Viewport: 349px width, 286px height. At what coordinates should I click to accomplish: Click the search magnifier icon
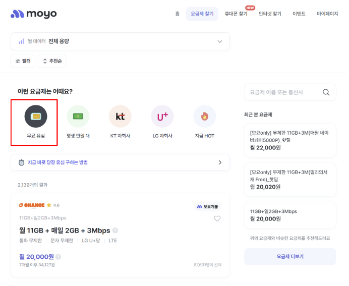pos(326,92)
